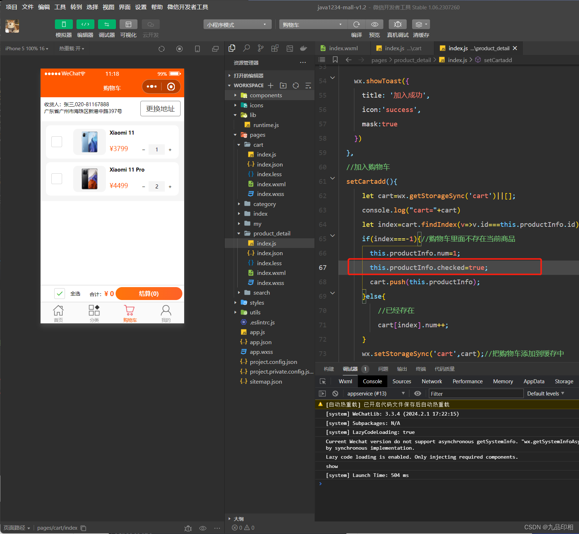Toggle the 全选 select-all checkbox

60,294
